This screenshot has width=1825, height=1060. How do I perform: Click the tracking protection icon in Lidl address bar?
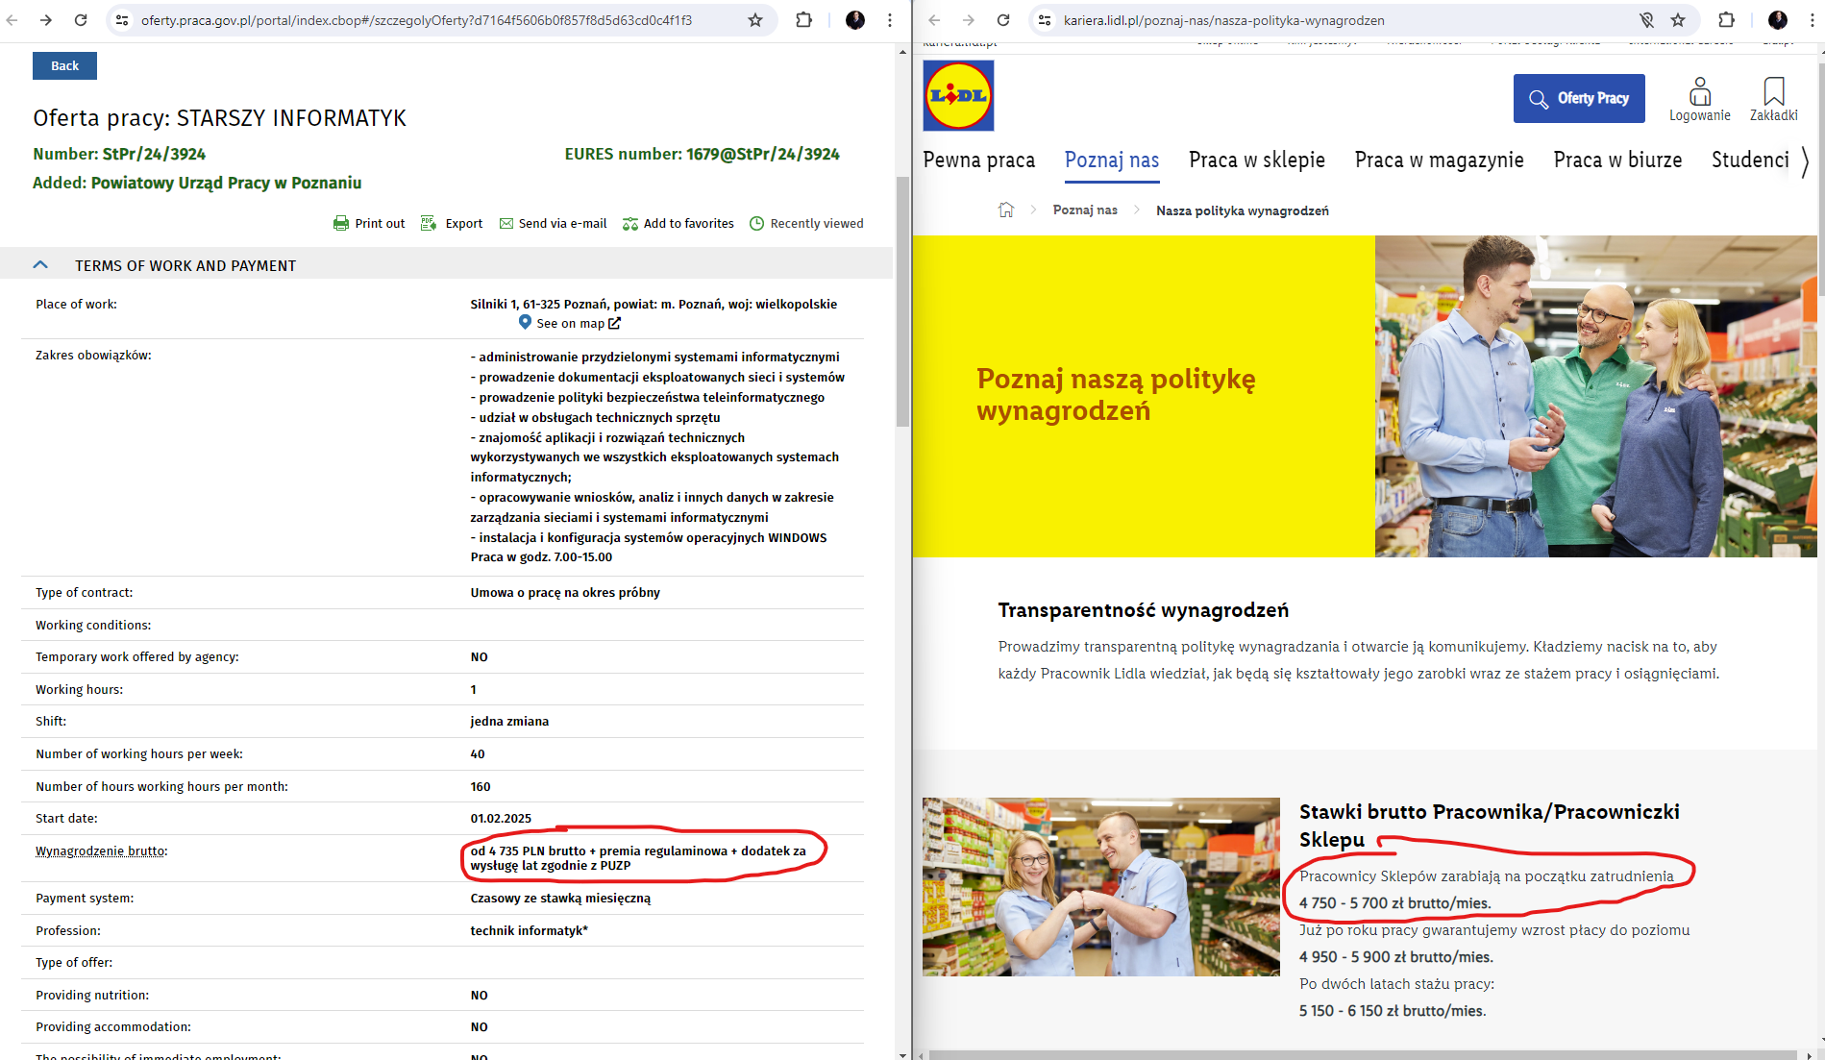pyautogui.click(x=1647, y=20)
